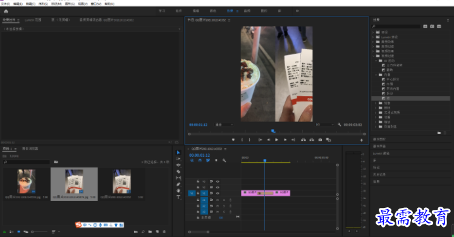Click 32-bit Color filter icon in Effects panel
Screen dimensions: 454x237
(x=432, y=27)
